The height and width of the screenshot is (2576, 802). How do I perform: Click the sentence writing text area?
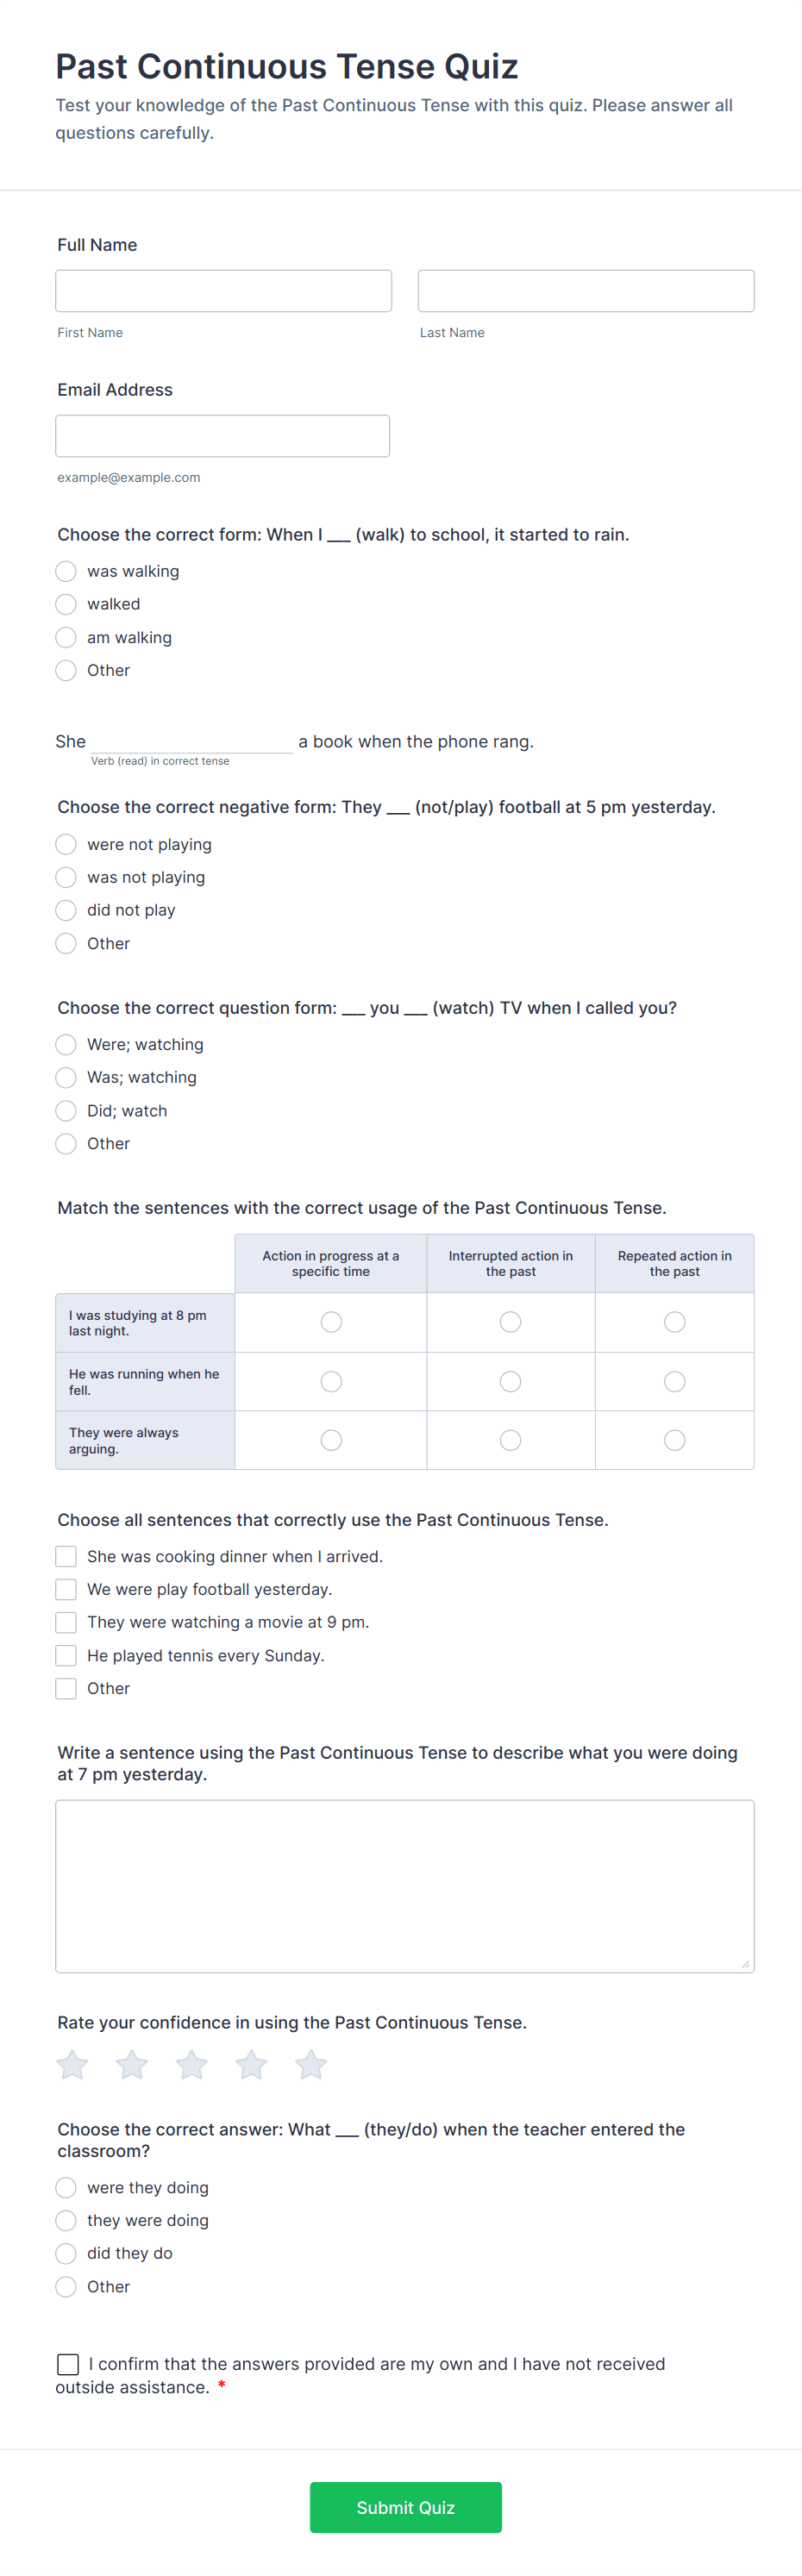[x=404, y=1886]
